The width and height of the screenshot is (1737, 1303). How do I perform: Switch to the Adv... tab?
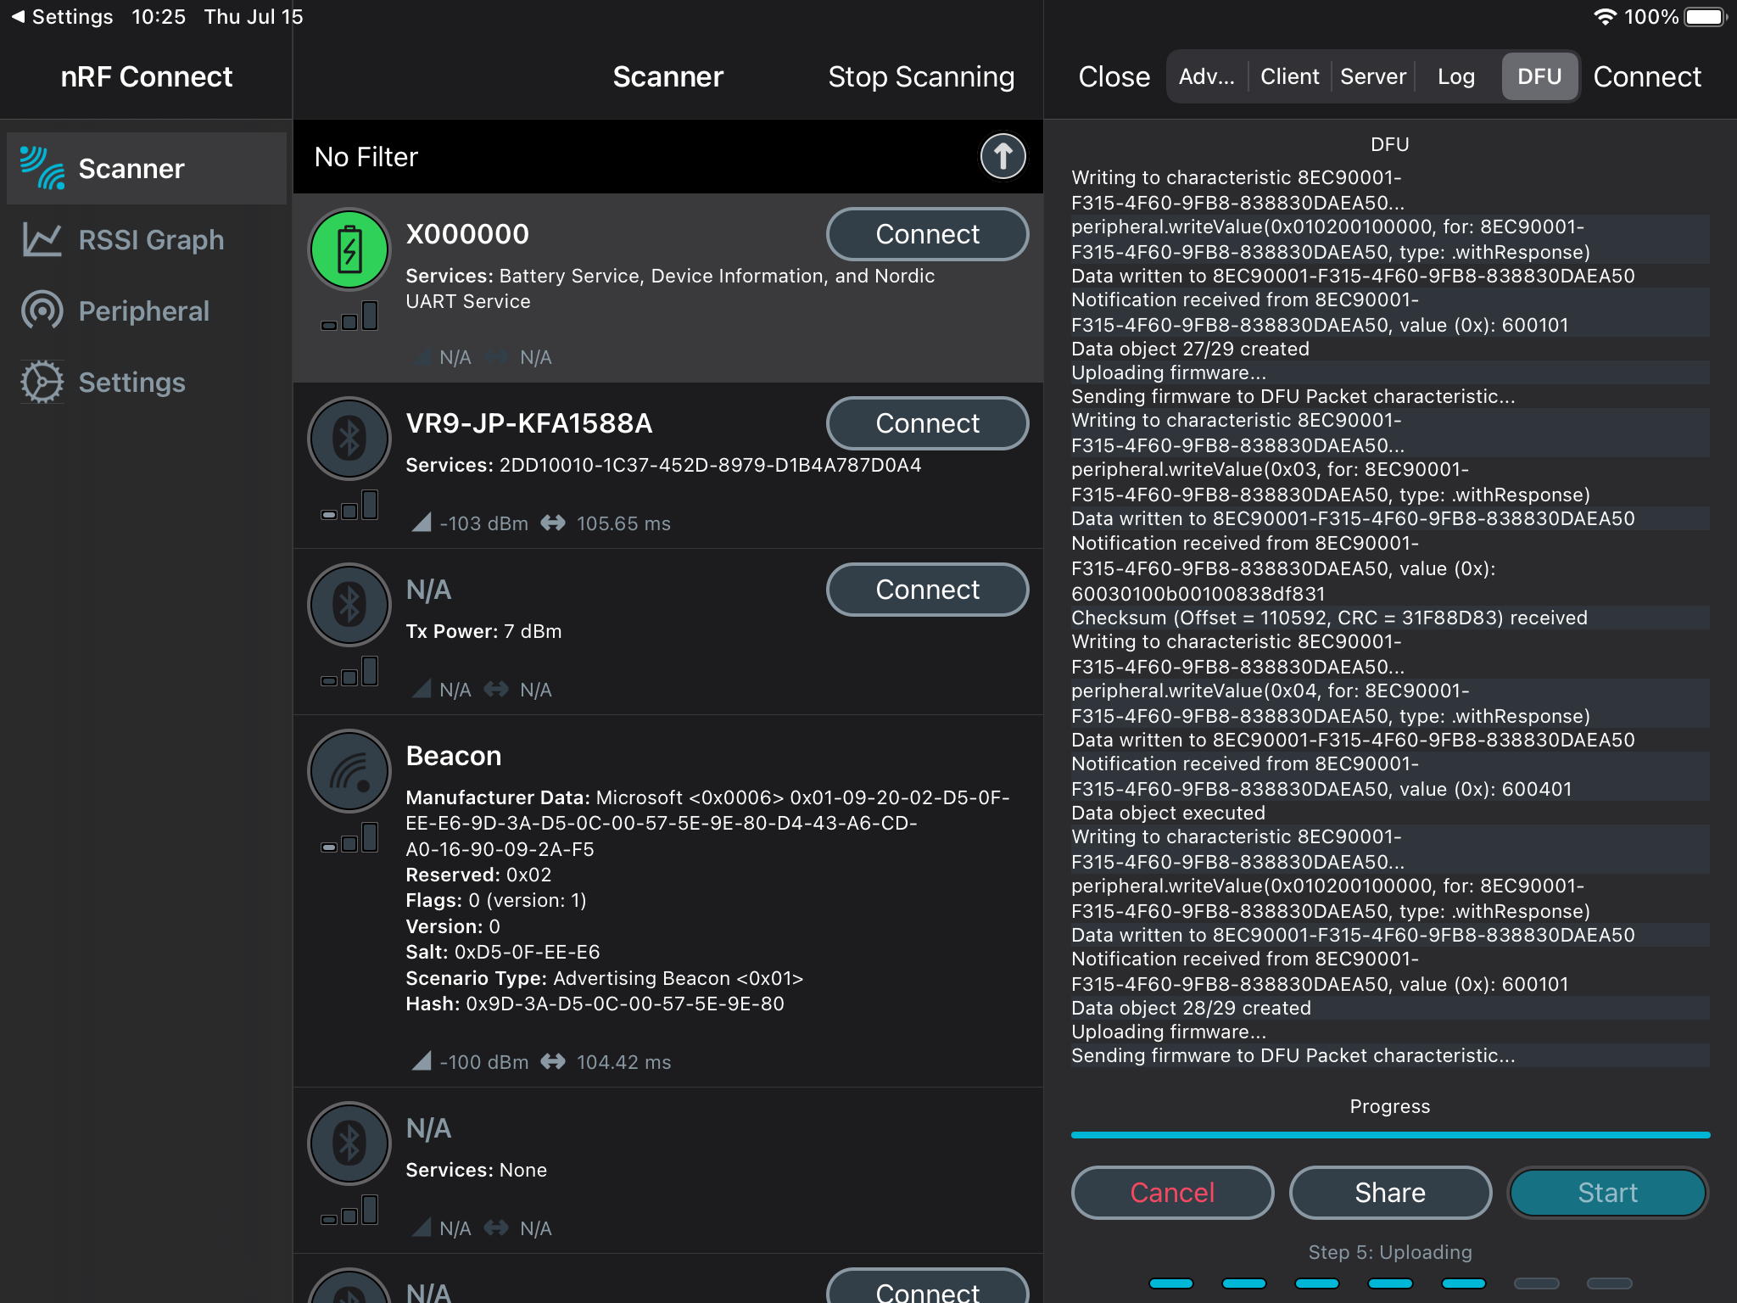tap(1206, 77)
